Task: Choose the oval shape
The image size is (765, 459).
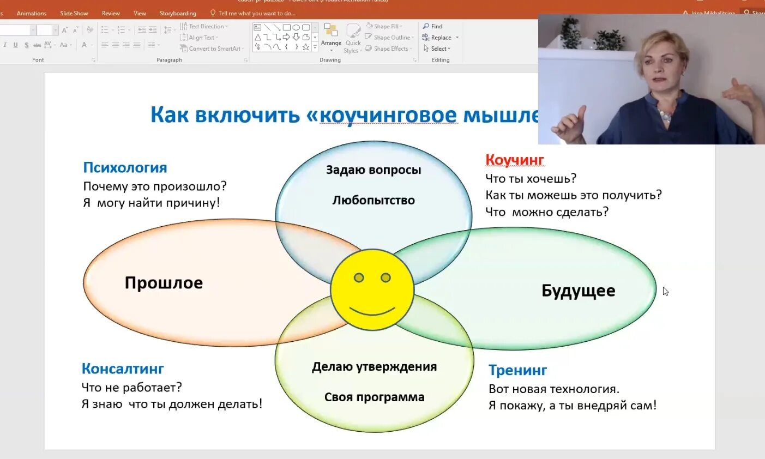Action: [296, 27]
